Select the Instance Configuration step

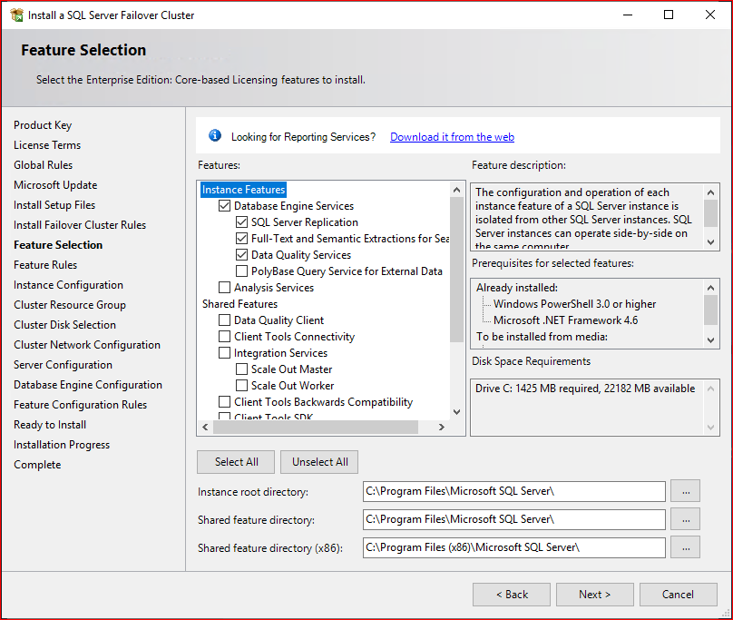pos(68,285)
